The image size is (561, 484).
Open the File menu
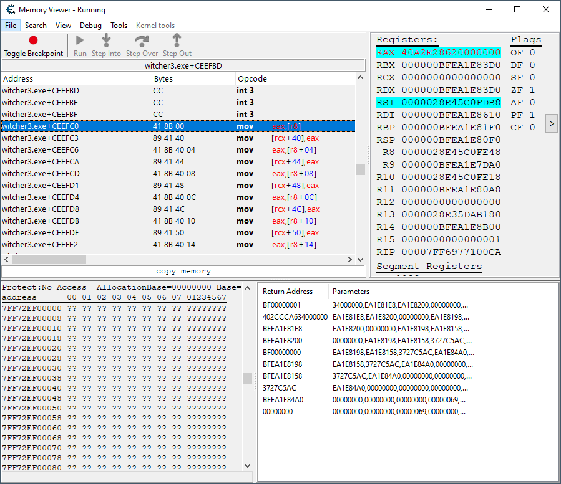(11, 26)
